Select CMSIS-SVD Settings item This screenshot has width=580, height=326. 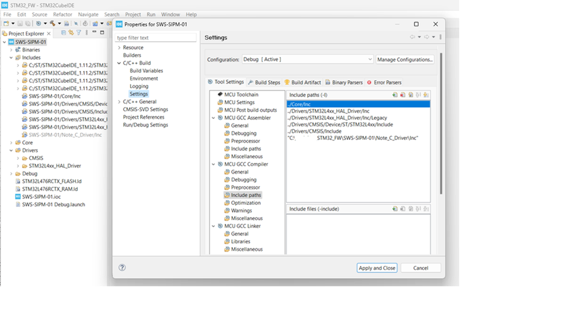(x=145, y=110)
